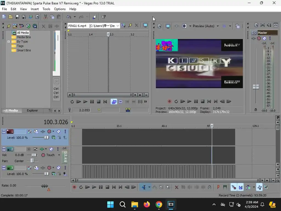Screen dimensions: 281x211
Task: Open the File menu
Action: point(4,9)
